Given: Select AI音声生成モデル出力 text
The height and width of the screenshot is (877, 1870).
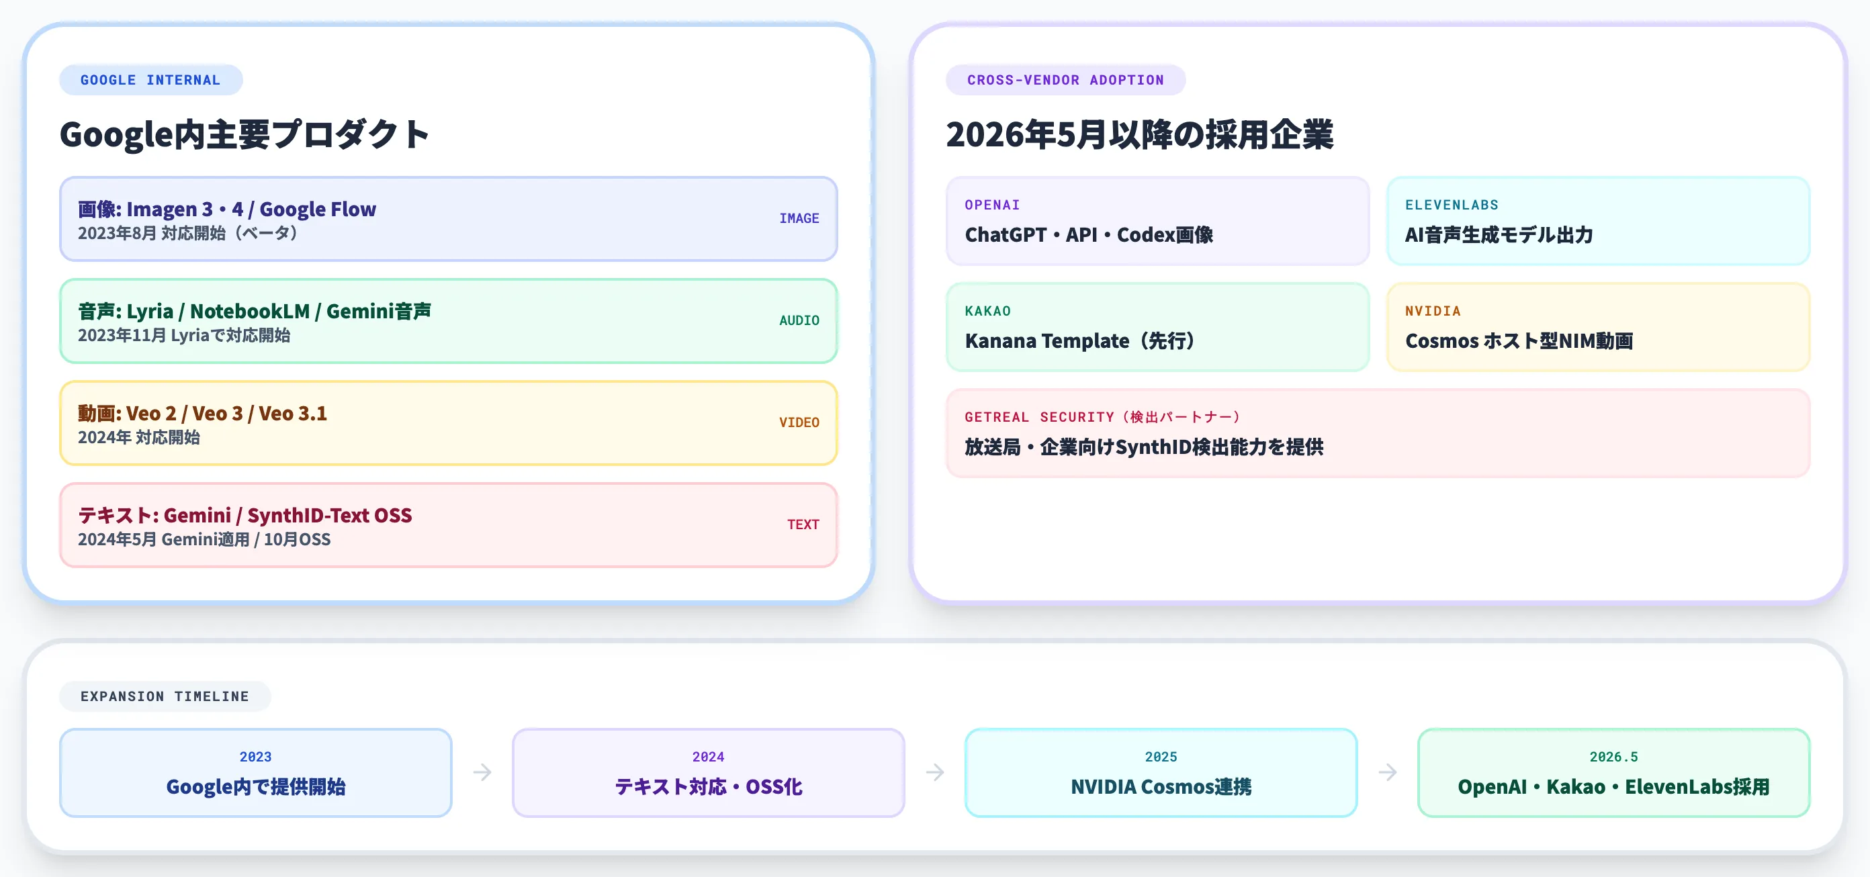Looking at the screenshot, I should tap(1499, 234).
